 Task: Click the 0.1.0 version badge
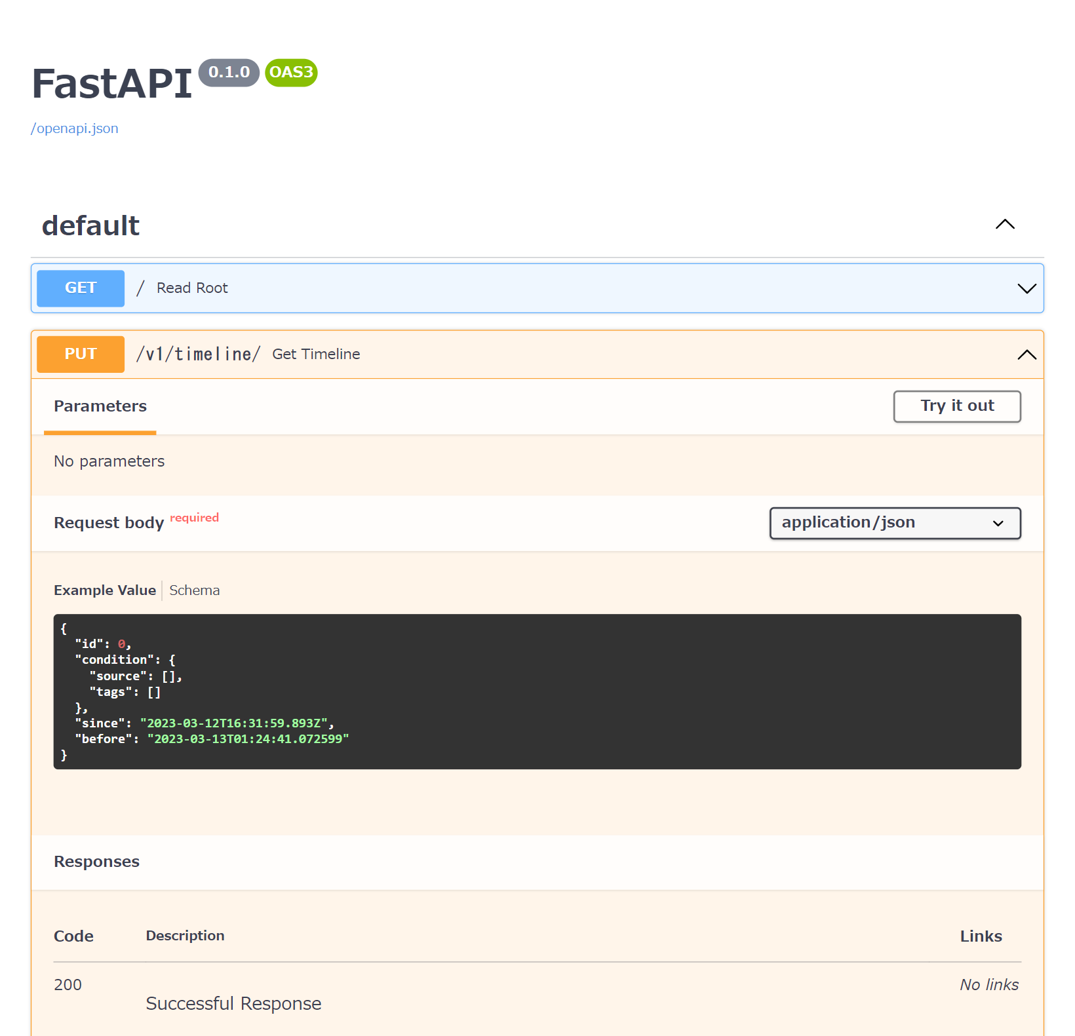(x=229, y=72)
